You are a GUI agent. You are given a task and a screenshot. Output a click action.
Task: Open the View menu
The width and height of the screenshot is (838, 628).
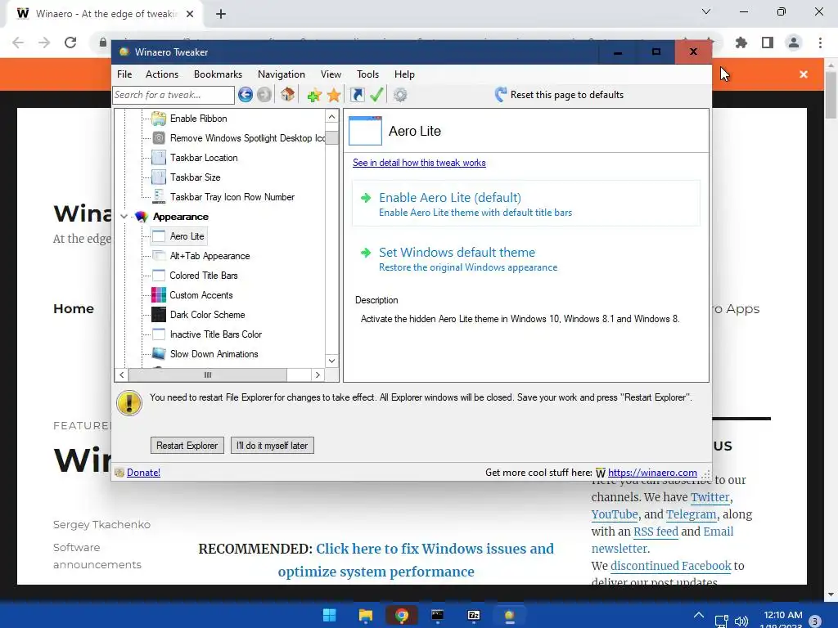click(331, 74)
